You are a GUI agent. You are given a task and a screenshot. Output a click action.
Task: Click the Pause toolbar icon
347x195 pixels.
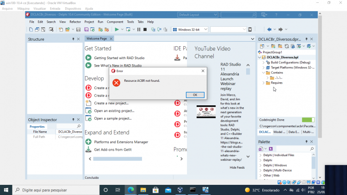[139, 30]
